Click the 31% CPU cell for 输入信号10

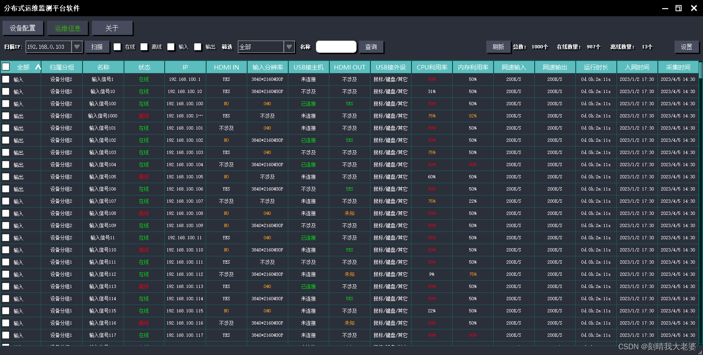click(x=432, y=91)
